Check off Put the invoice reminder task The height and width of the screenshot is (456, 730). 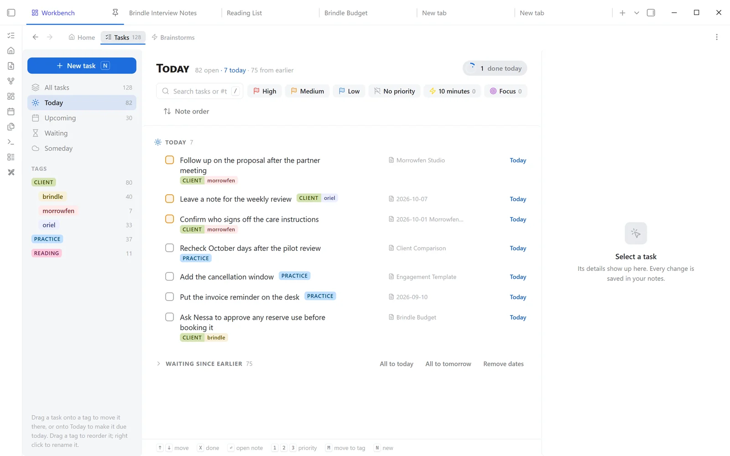[169, 297]
